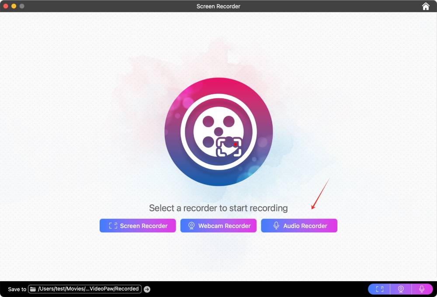Click the folder icon in the Save to field

[x=32, y=289]
